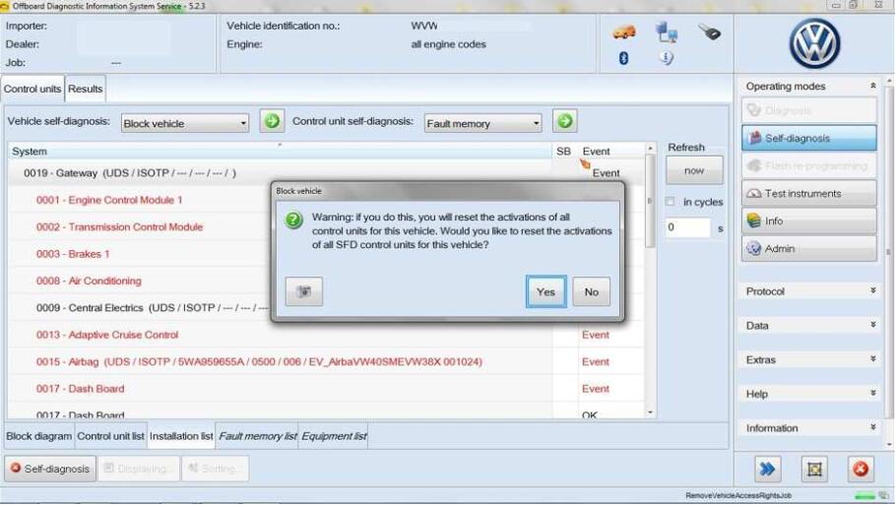
Task: Select the 0019 - Gateway row
Action: tap(280, 173)
